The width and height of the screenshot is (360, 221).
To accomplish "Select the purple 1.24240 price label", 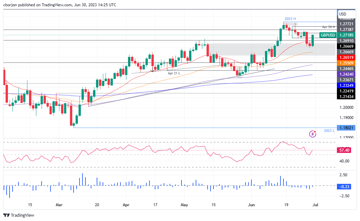I will coord(347,75).
